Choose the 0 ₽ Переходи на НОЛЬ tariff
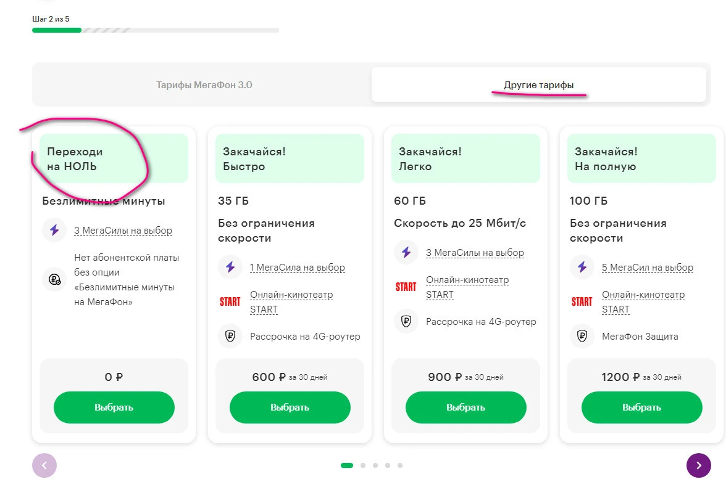The height and width of the screenshot is (487, 726). point(114,407)
